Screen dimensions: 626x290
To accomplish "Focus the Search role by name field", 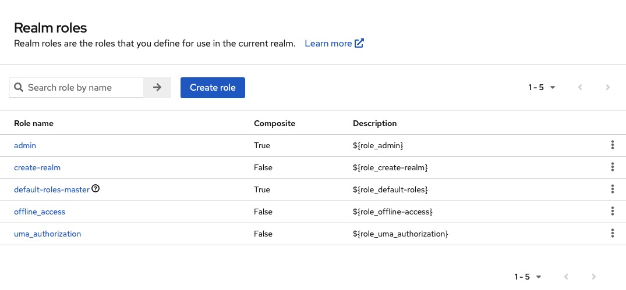I will pos(82,88).
